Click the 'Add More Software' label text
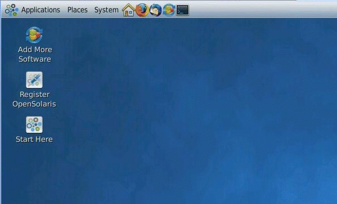337x204 pixels. [35, 54]
